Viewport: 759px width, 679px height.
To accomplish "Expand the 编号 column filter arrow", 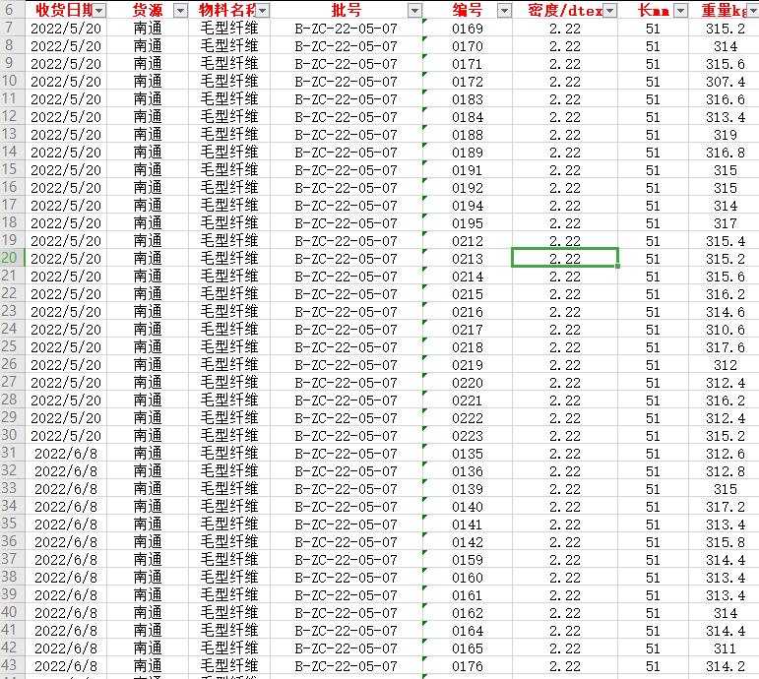I will coord(504,11).
